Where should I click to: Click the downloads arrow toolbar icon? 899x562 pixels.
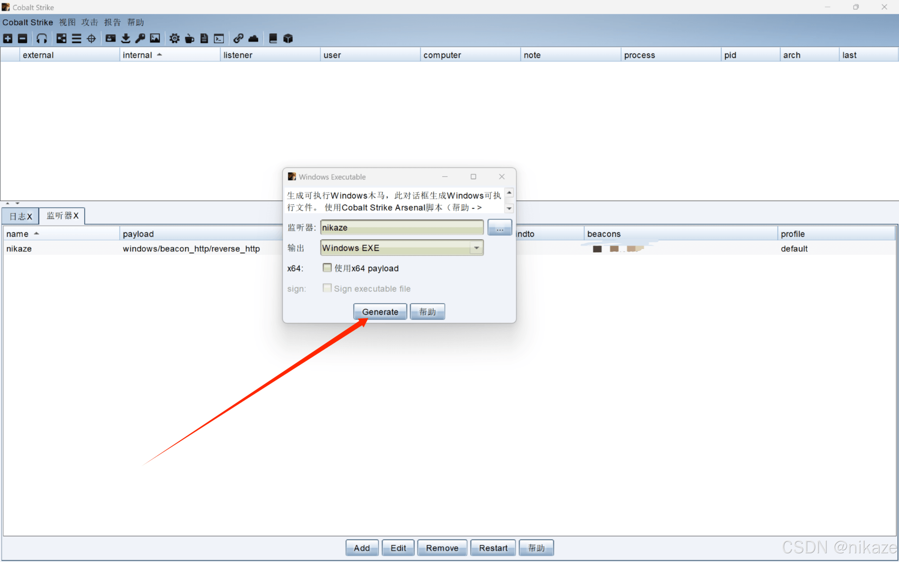point(126,39)
